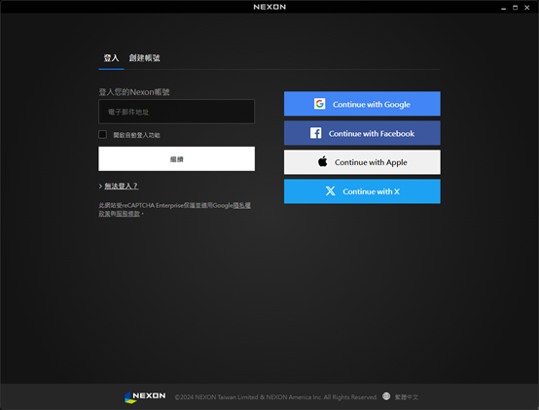
Task: Maximize the Nexon launcher window
Action: (x=515, y=8)
